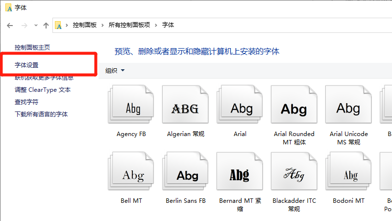Open 字体设置 in the sidebar

click(26, 65)
